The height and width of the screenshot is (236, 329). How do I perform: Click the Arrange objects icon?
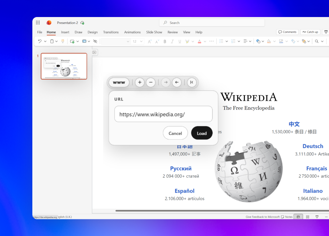point(304,41)
